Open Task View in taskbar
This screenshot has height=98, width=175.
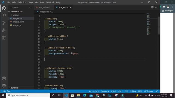point(59,95)
